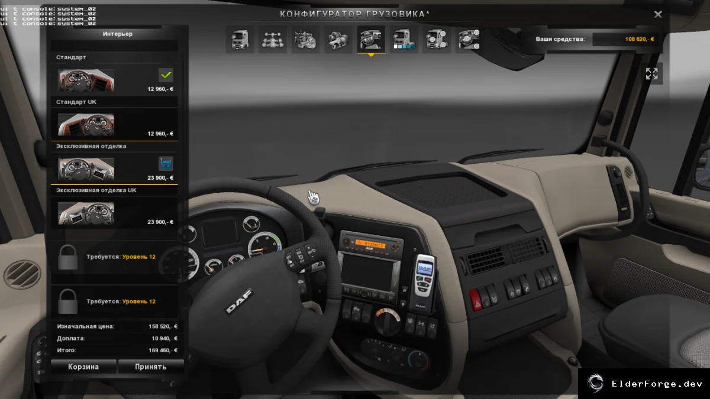The image size is (710, 399).
Task: Click the Интерьер panel header
Action: (117, 34)
